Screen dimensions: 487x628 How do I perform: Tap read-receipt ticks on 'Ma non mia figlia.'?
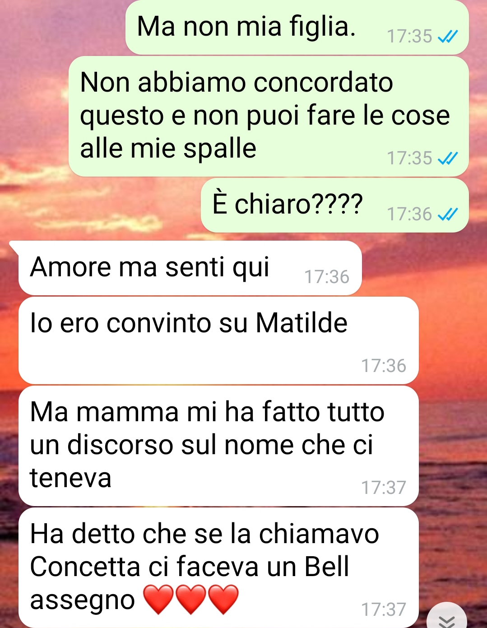tap(448, 36)
